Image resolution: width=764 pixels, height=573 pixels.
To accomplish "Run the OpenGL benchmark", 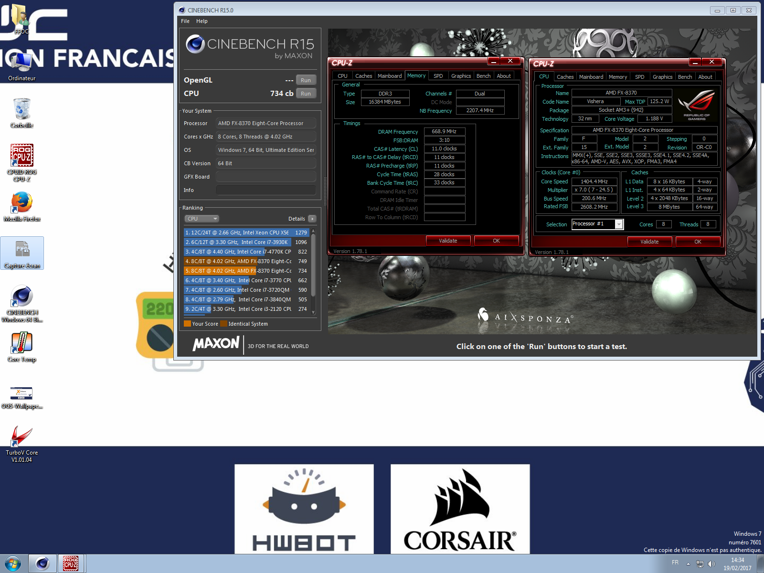I will [x=306, y=80].
